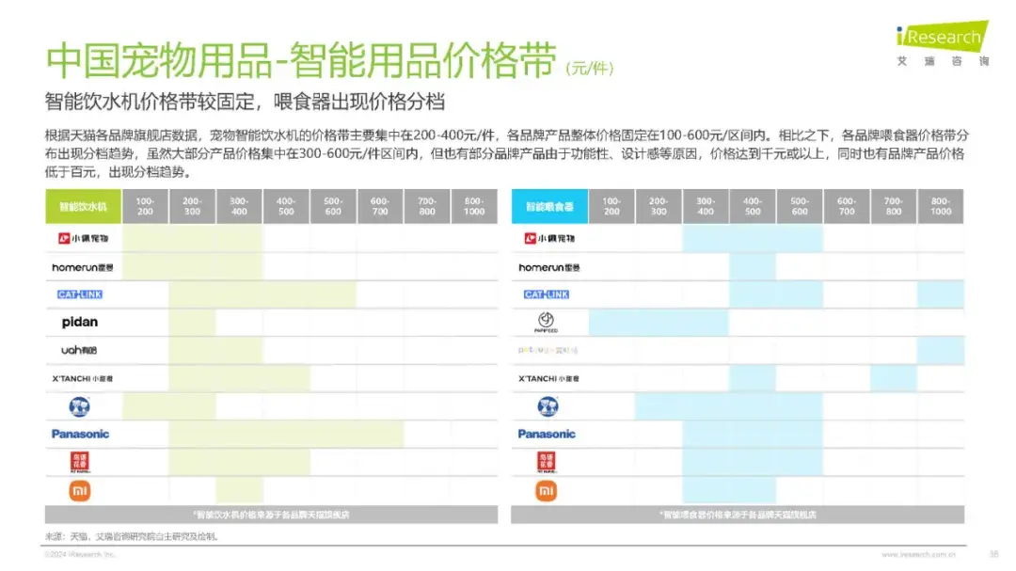Open the www.iresearch.com.cn website link

click(919, 555)
